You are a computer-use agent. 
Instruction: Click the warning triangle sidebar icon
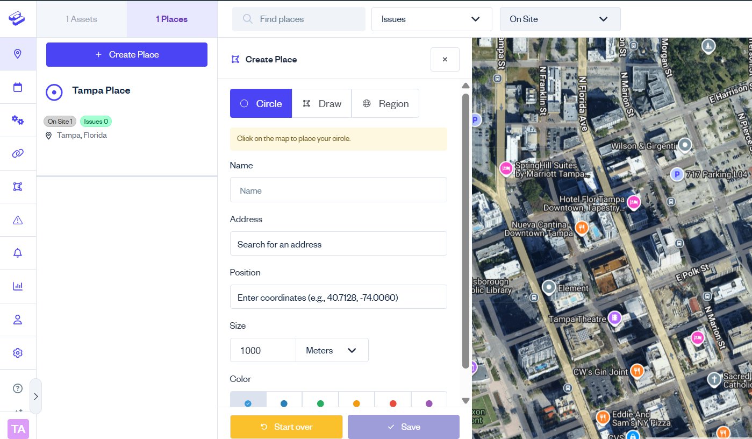[x=18, y=219]
